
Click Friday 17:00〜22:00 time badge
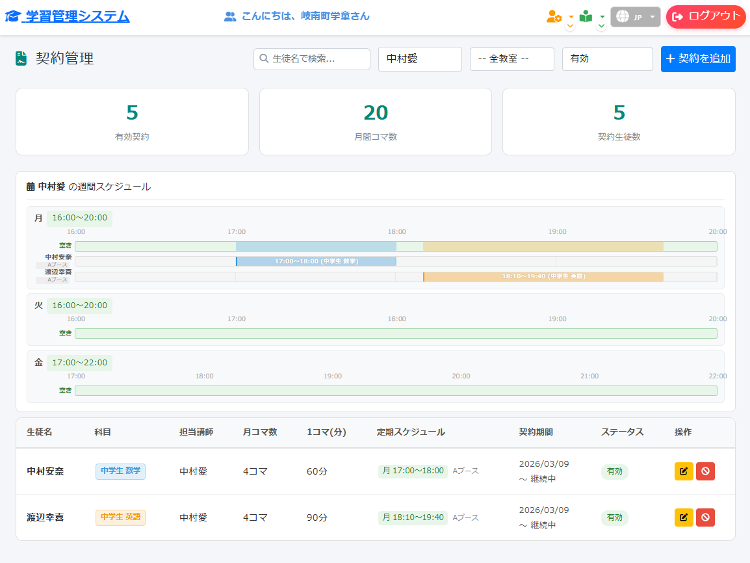pyautogui.click(x=79, y=363)
